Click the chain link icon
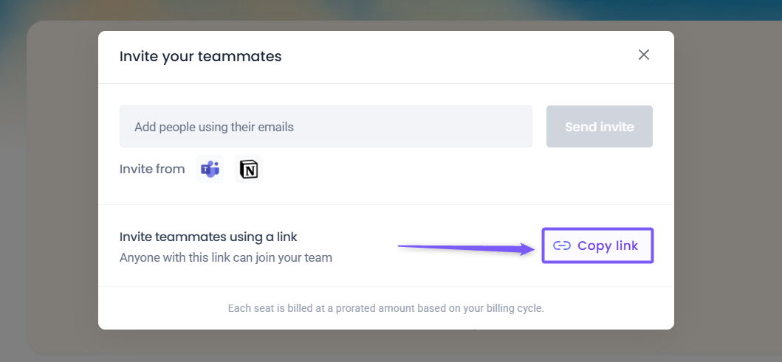Screen dimensions: 782x362 pyautogui.click(x=562, y=246)
